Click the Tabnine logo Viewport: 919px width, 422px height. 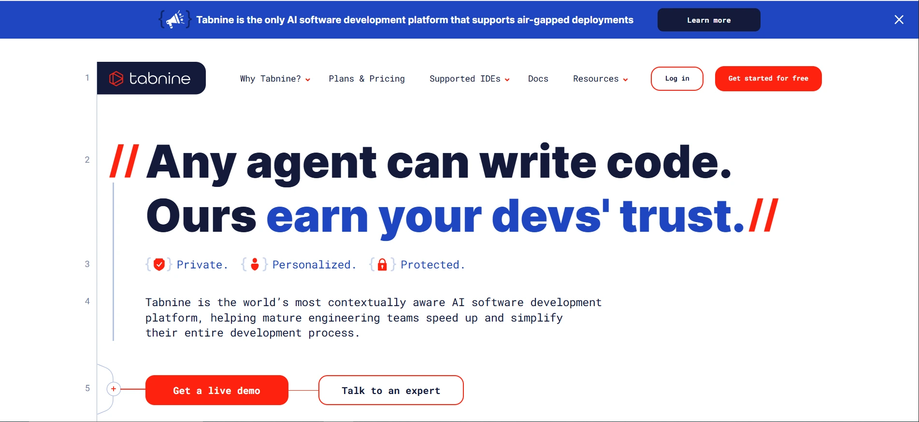tap(151, 78)
